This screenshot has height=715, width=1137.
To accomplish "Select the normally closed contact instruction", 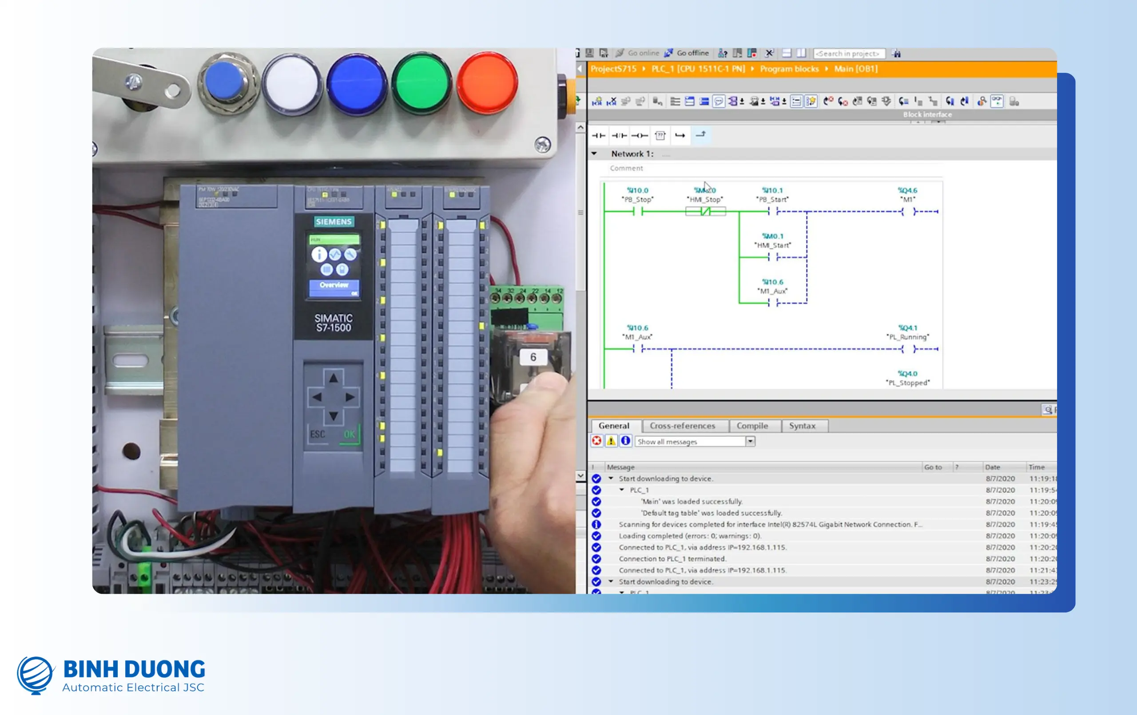I will [x=619, y=135].
